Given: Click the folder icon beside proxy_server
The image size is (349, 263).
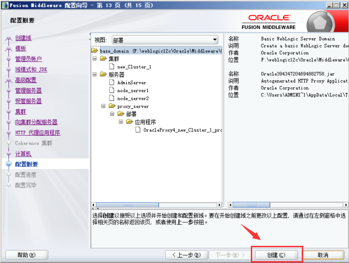Looking at the screenshot, I should click(x=112, y=106).
